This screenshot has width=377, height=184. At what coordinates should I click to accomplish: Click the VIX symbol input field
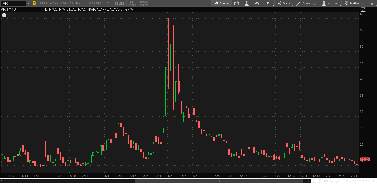(x=14, y=3)
